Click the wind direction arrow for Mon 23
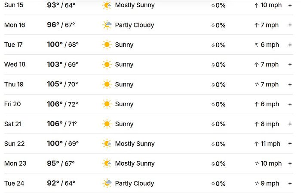Viewport: 301px width, 193px height. pyautogui.click(x=256, y=163)
